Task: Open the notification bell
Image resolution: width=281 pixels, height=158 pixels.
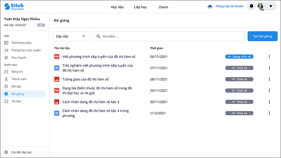Action: [x=251, y=6]
